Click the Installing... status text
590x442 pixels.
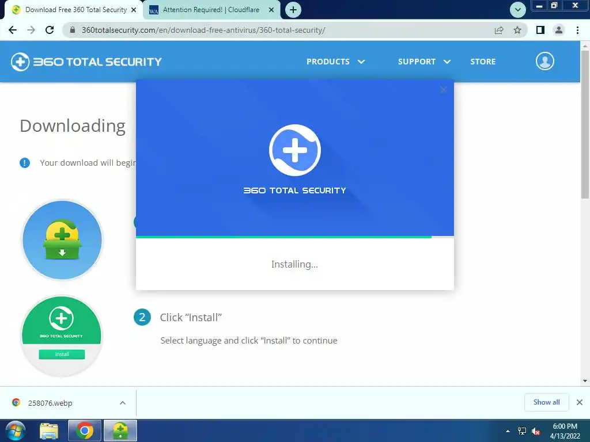click(294, 264)
